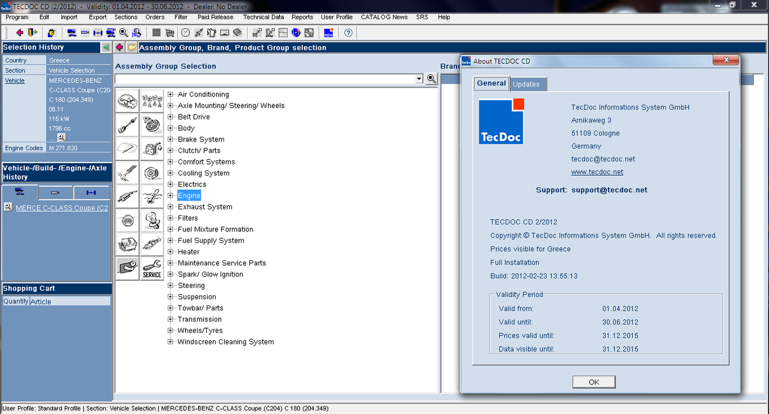Open the SRS menu
Screen dimensions: 769x414
coord(422,17)
